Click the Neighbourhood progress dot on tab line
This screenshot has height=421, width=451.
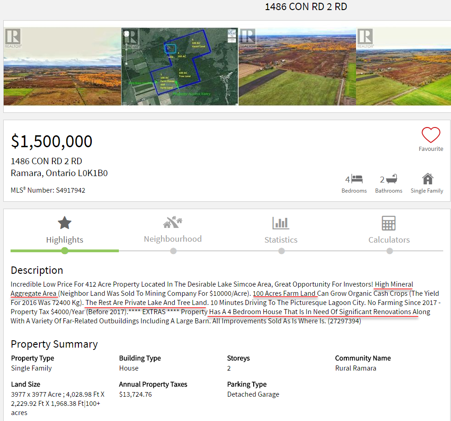click(173, 251)
